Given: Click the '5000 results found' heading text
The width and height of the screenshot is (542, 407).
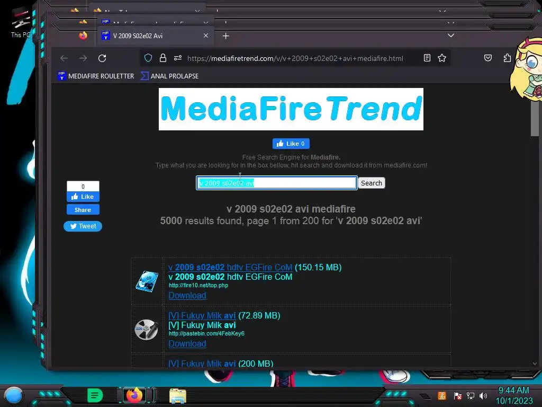Looking at the screenshot, I should 291,221.
